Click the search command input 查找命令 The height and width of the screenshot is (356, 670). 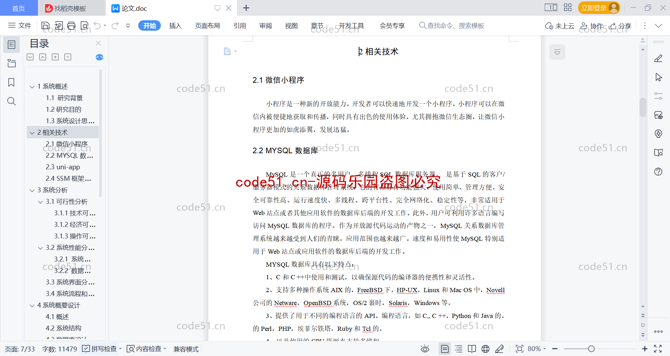pyautogui.click(x=452, y=25)
